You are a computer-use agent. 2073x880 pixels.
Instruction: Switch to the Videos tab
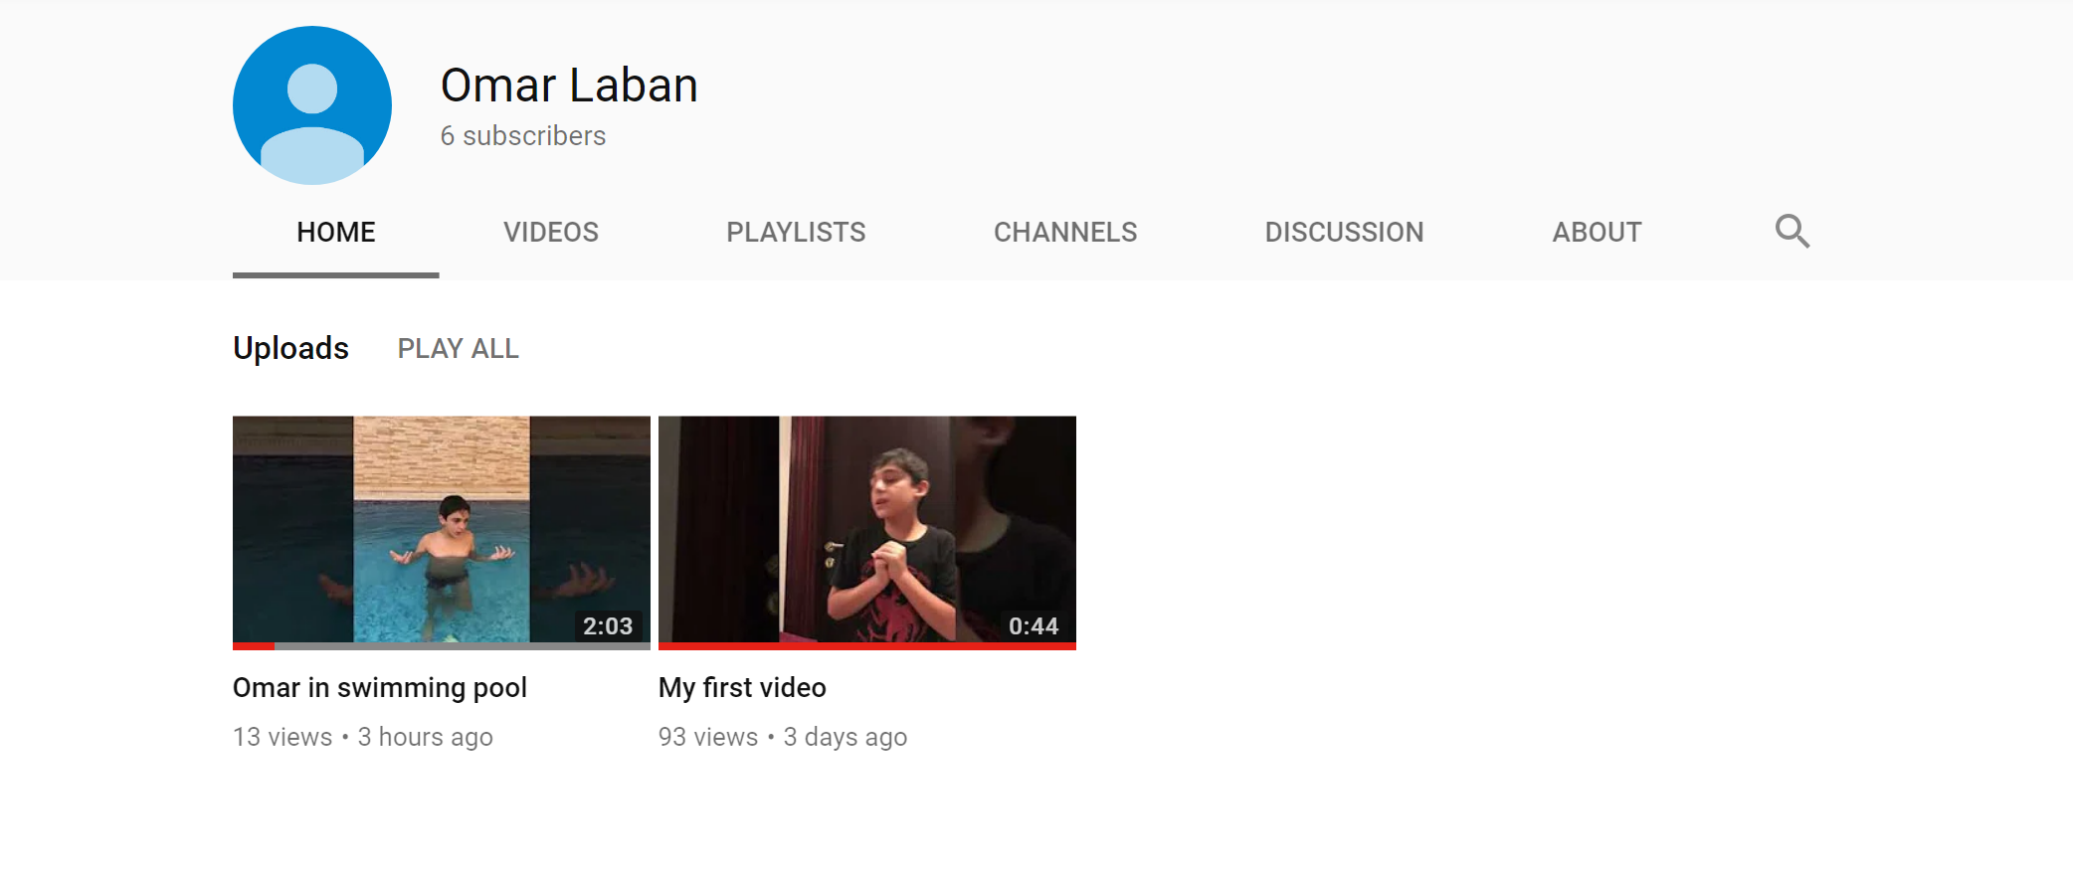click(x=551, y=232)
